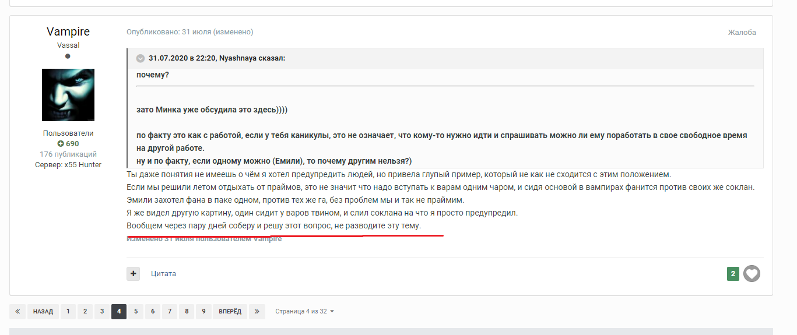This screenshot has height=335, width=797.
Task: Collapse the quote from Nyashnaya
Action: click(x=141, y=58)
